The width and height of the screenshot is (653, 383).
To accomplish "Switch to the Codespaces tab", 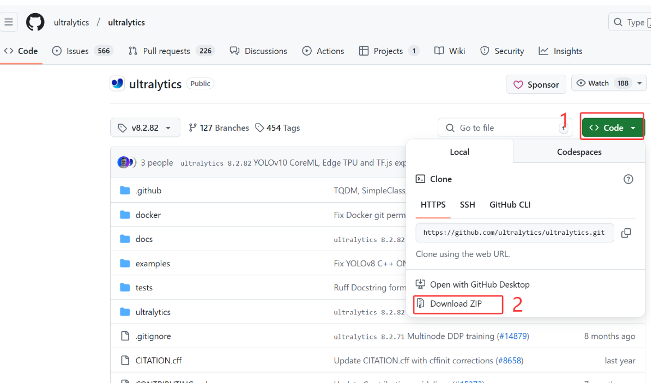I will (x=579, y=152).
